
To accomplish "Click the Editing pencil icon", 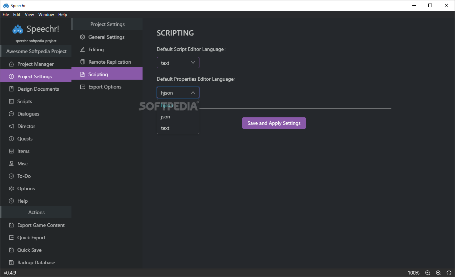I will pos(82,49).
